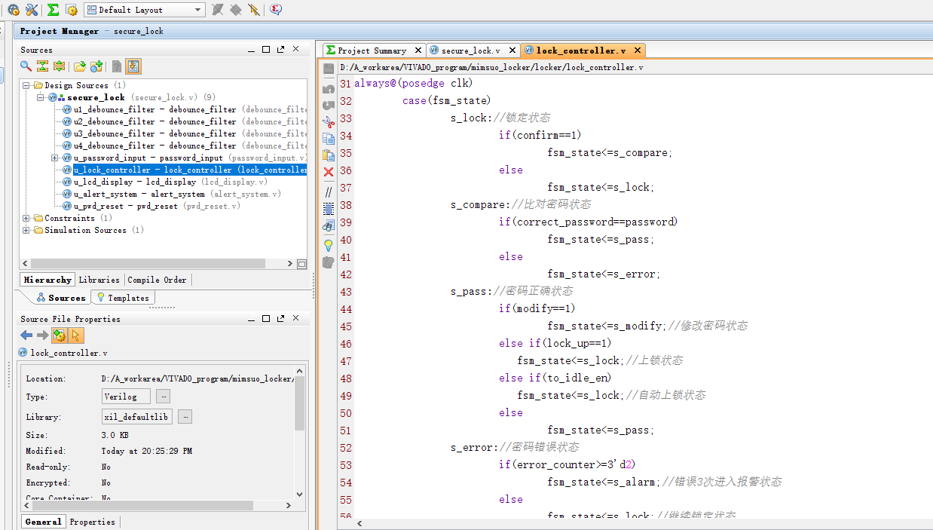Expand the Simulation Sources folder
This screenshot has width=933, height=530.
coord(26,230)
